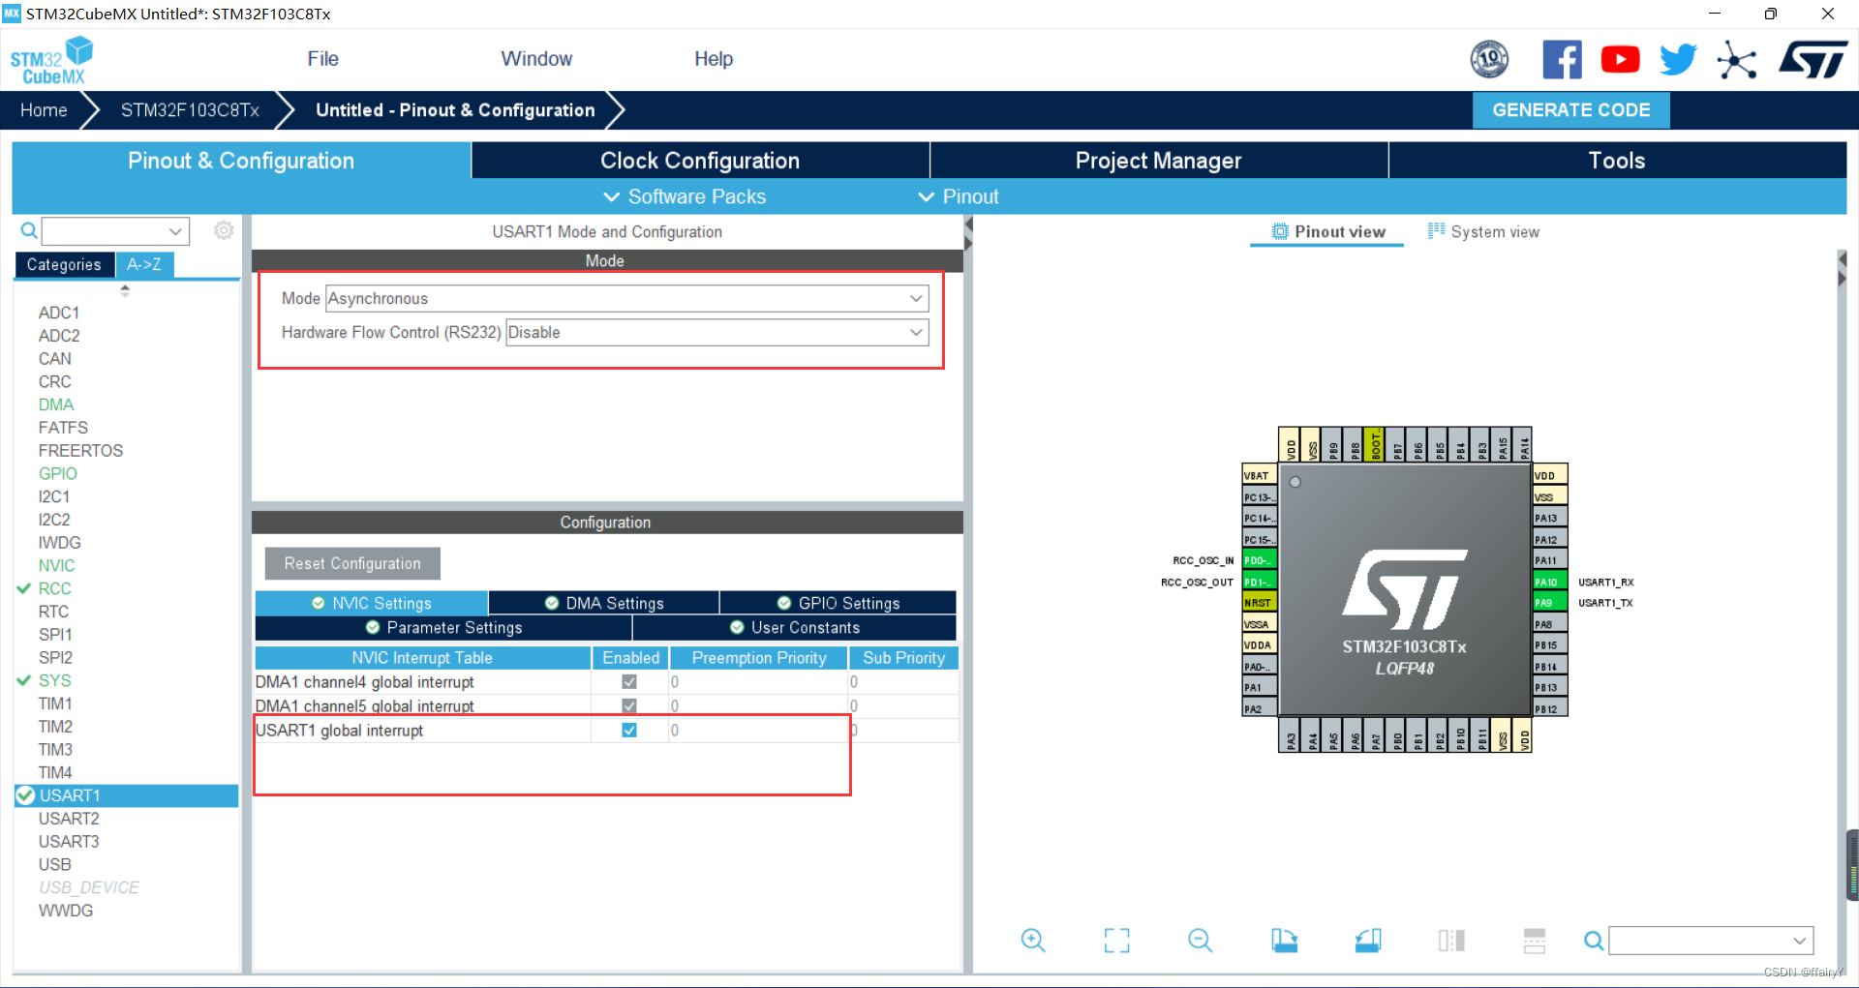Click the ST logo icon
The width and height of the screenshot is (1859, 988).
pos(1813,60)
